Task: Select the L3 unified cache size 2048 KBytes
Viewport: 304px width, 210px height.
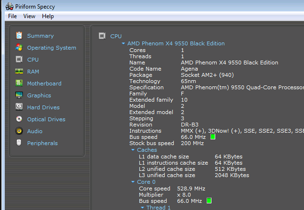Action: [232, 175]
